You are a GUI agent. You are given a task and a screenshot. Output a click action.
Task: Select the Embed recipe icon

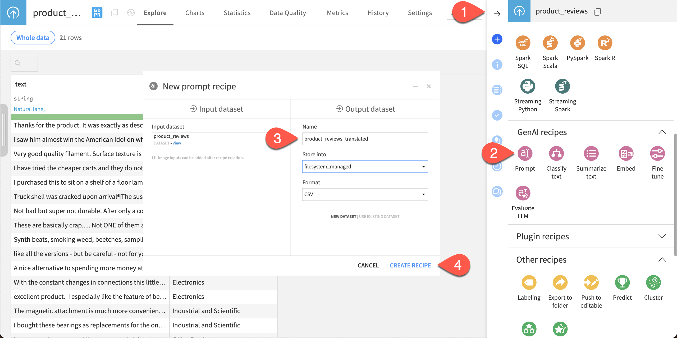tap(626, 153)
